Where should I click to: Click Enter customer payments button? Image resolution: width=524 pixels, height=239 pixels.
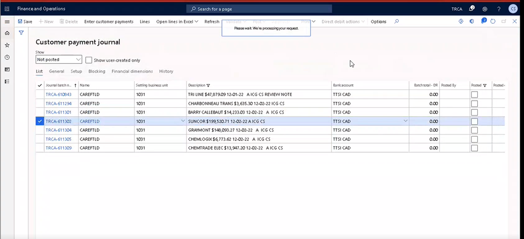point(109,21)
